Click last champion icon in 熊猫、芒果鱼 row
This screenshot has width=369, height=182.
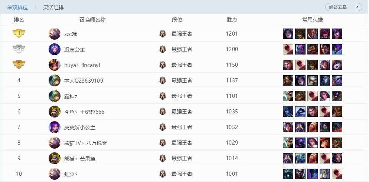[337, 158]
